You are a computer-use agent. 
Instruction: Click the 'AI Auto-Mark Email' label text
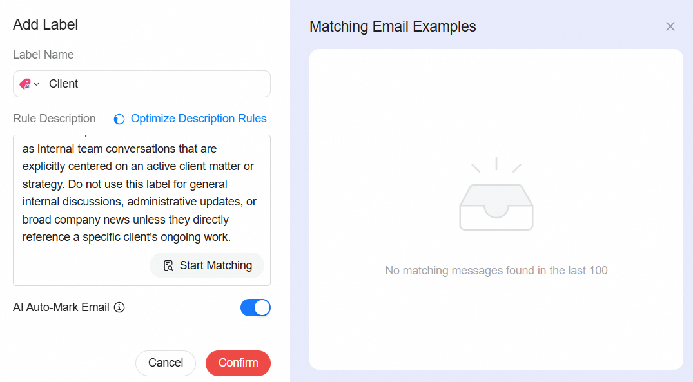pyautogui.click(x=61, y=307)
